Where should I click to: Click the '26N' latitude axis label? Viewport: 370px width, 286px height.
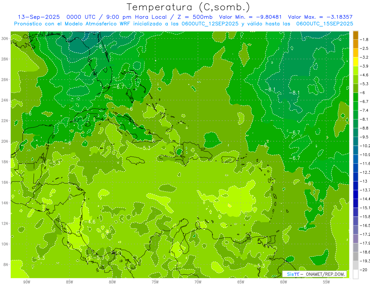[5, 80]
